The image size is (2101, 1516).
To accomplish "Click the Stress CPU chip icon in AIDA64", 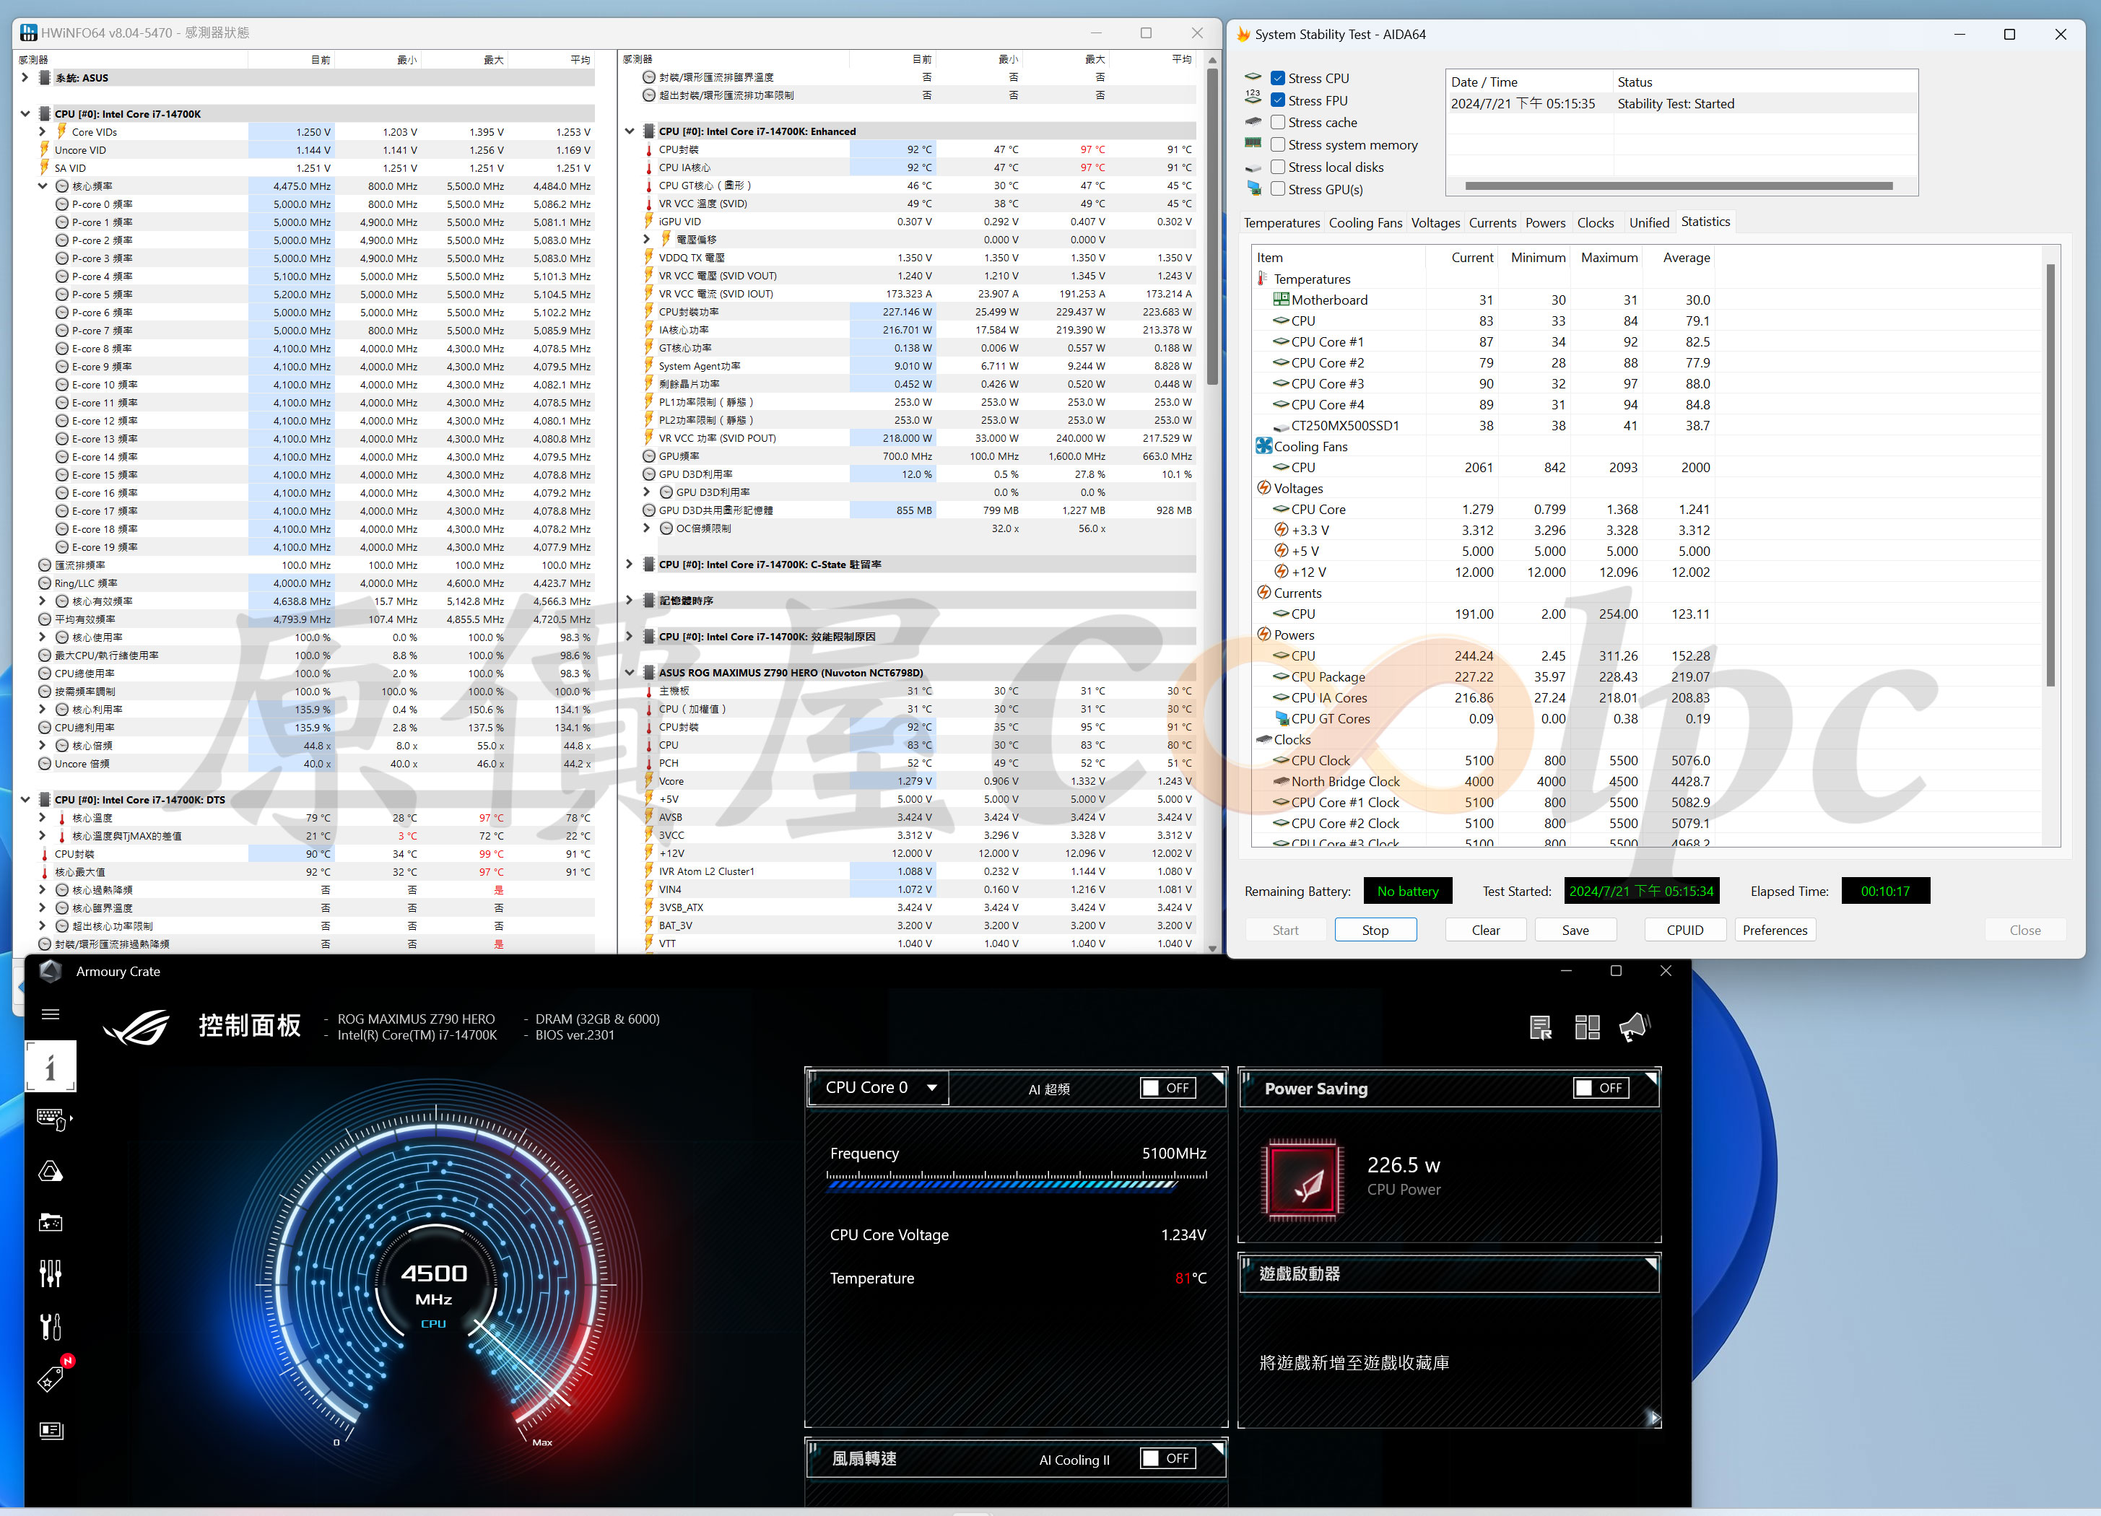I will click(x=1253, y=77).
